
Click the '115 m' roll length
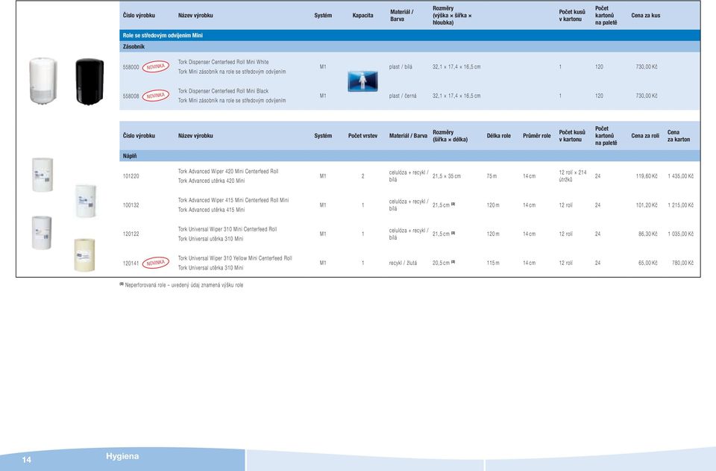[x=493, y=263]
